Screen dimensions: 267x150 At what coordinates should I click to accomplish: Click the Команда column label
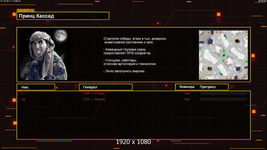pos(187,87)
